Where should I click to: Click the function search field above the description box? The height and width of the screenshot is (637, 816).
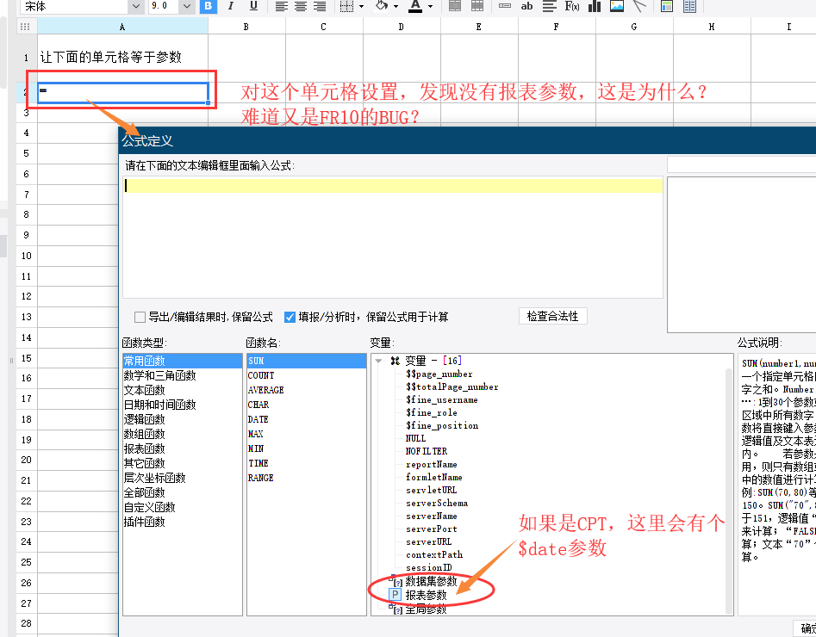742,165
